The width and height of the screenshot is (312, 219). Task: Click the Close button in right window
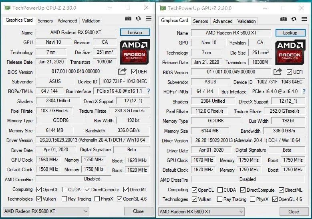(294, 212)
